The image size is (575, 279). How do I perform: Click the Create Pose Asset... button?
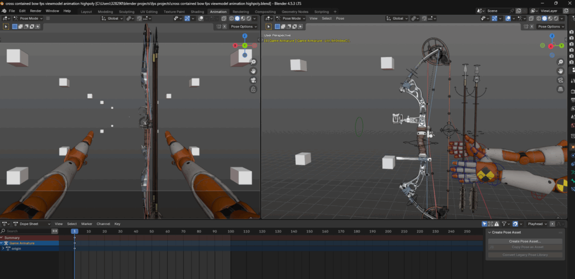525,241
